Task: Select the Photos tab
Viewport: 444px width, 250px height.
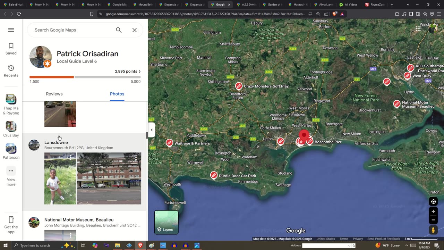Action: coord(117,94)
